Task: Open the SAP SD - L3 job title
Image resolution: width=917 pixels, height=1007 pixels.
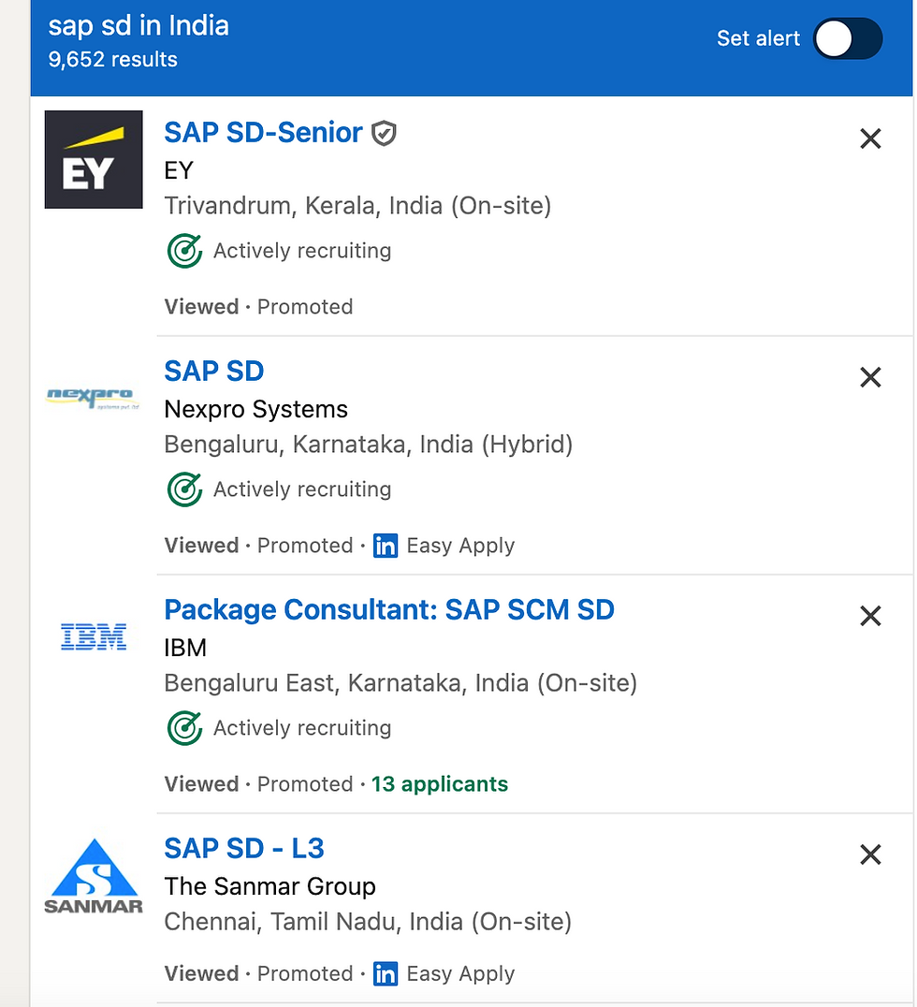Action: 244,849
